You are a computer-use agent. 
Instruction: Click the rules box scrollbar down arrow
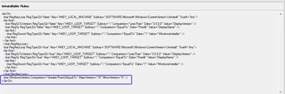pyautogui.click(x=281, y=92)
